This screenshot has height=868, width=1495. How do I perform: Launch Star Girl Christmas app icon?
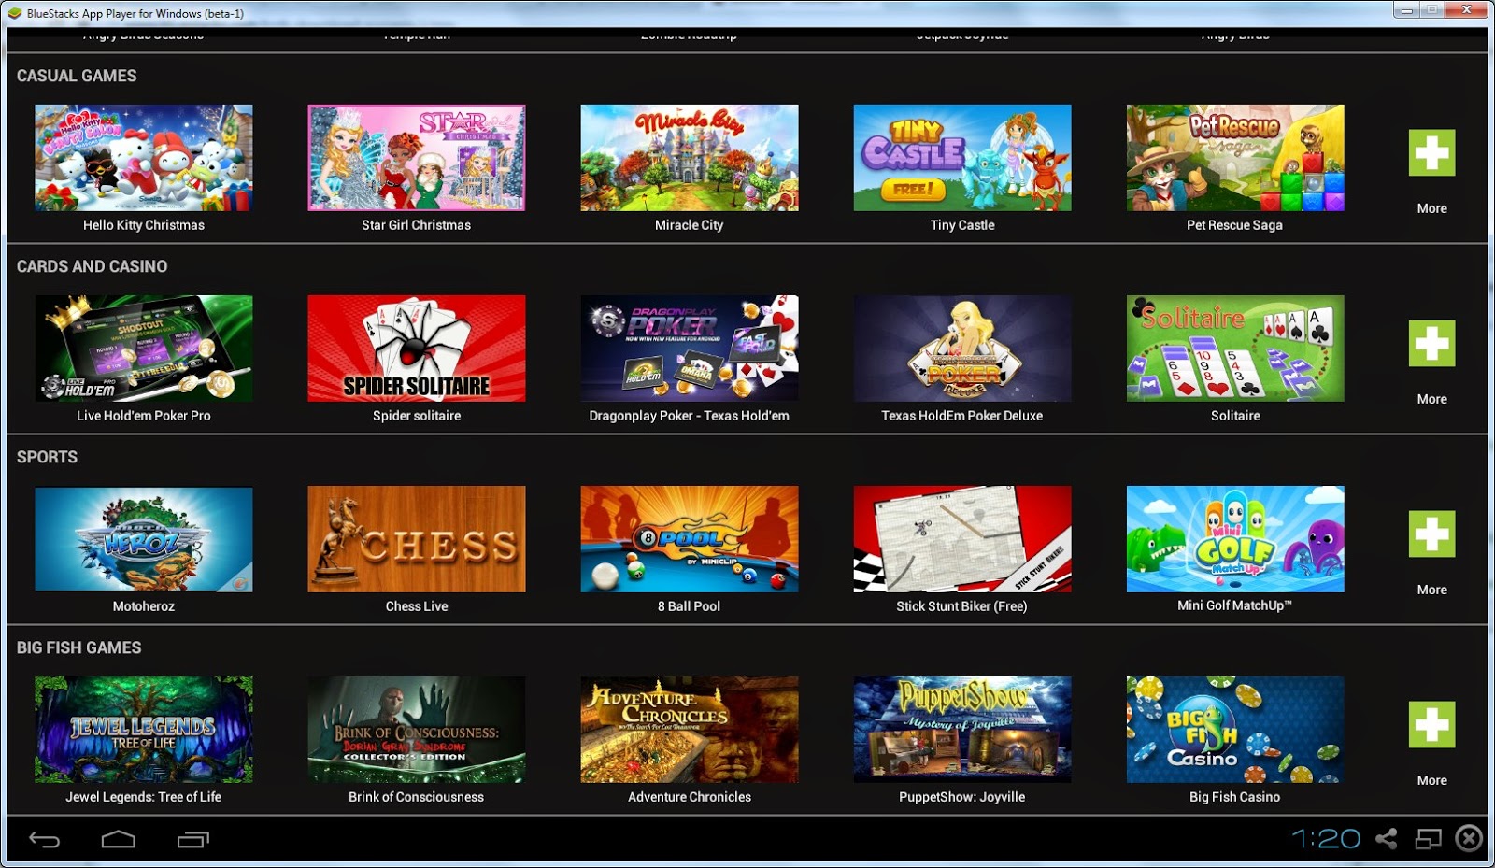pyautogui.click(x=417, y=158)
